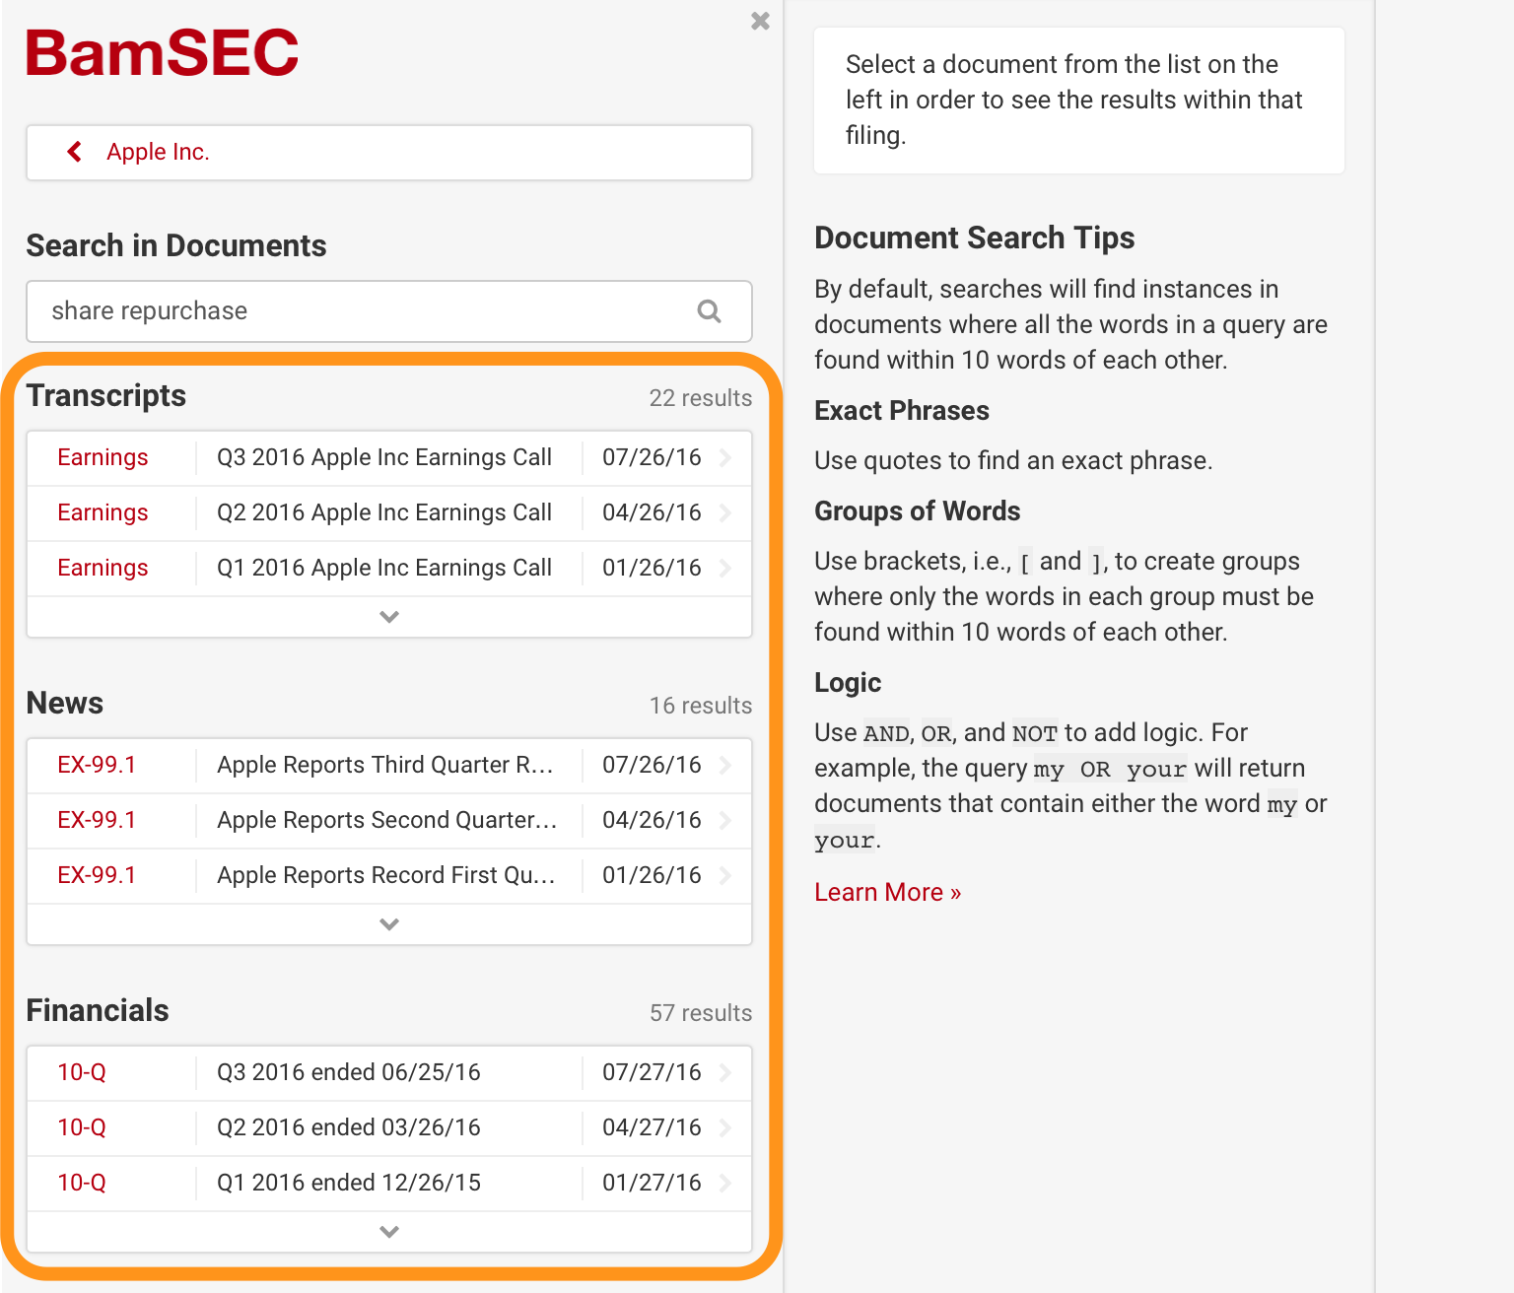Expand more Transcripts results
The height and width of the screenshot is (1293, 1514).
coord(389,617)
